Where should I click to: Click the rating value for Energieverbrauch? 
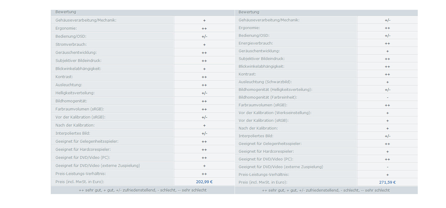click(x=387, y=43)
